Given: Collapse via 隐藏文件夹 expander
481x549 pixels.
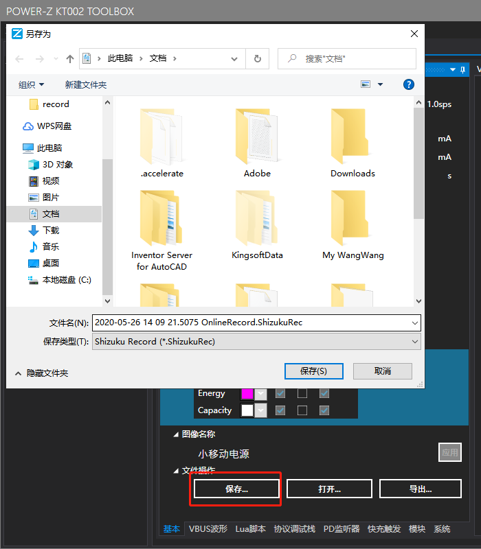Looking at the screenshot, I should [41, 373].
